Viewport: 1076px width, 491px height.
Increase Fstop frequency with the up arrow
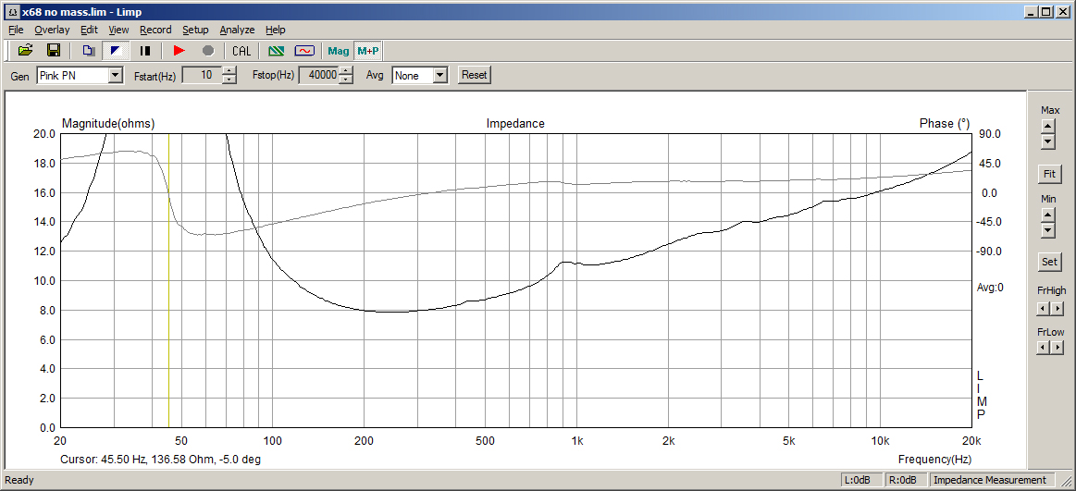click(x=346, y=71)
